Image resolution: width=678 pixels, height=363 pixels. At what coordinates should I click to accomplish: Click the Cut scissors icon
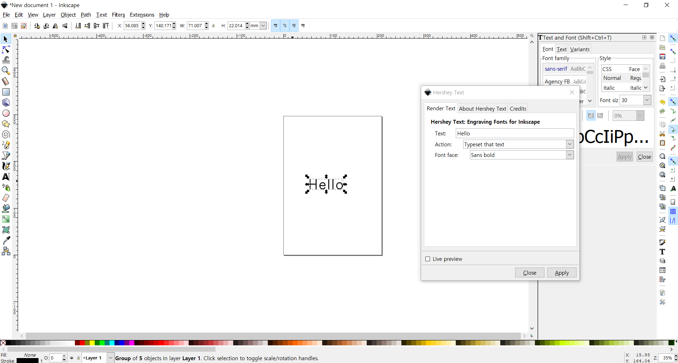click(x=662, y=134)
